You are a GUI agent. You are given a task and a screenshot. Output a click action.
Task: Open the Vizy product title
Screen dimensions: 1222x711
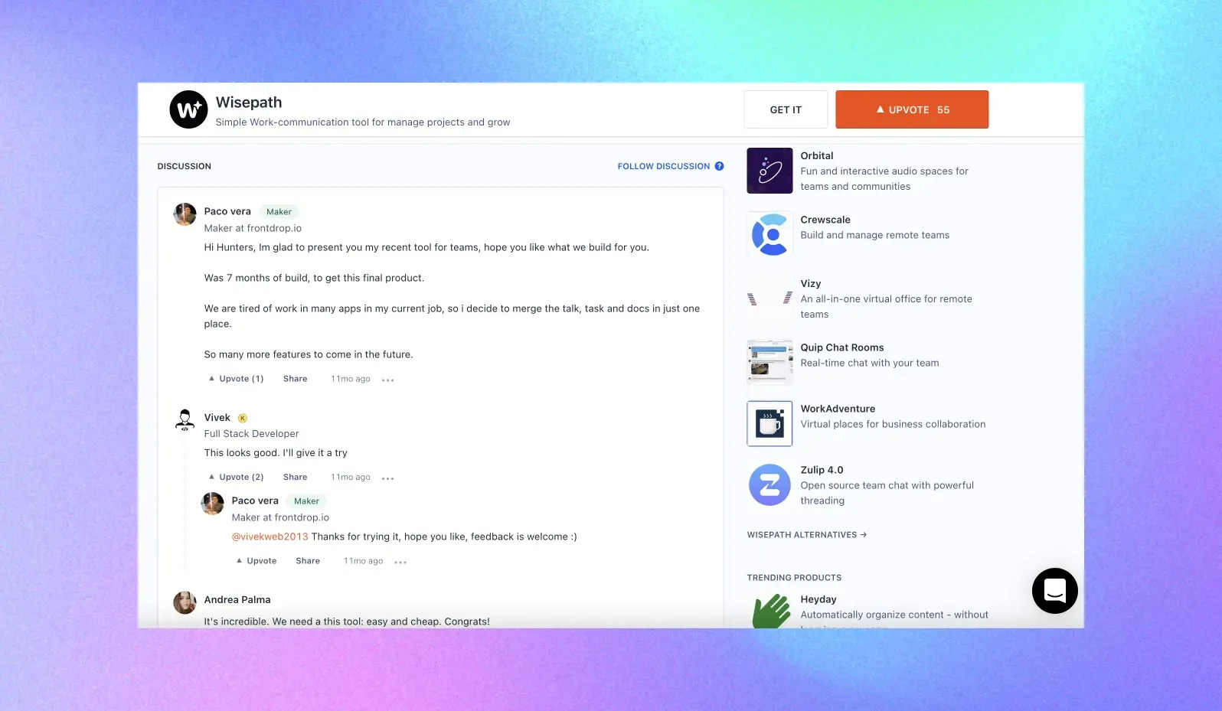(x=811, y=283)
